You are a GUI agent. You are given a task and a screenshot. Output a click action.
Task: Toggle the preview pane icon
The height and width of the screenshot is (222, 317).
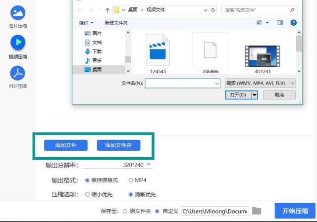(x=280, y=23)
